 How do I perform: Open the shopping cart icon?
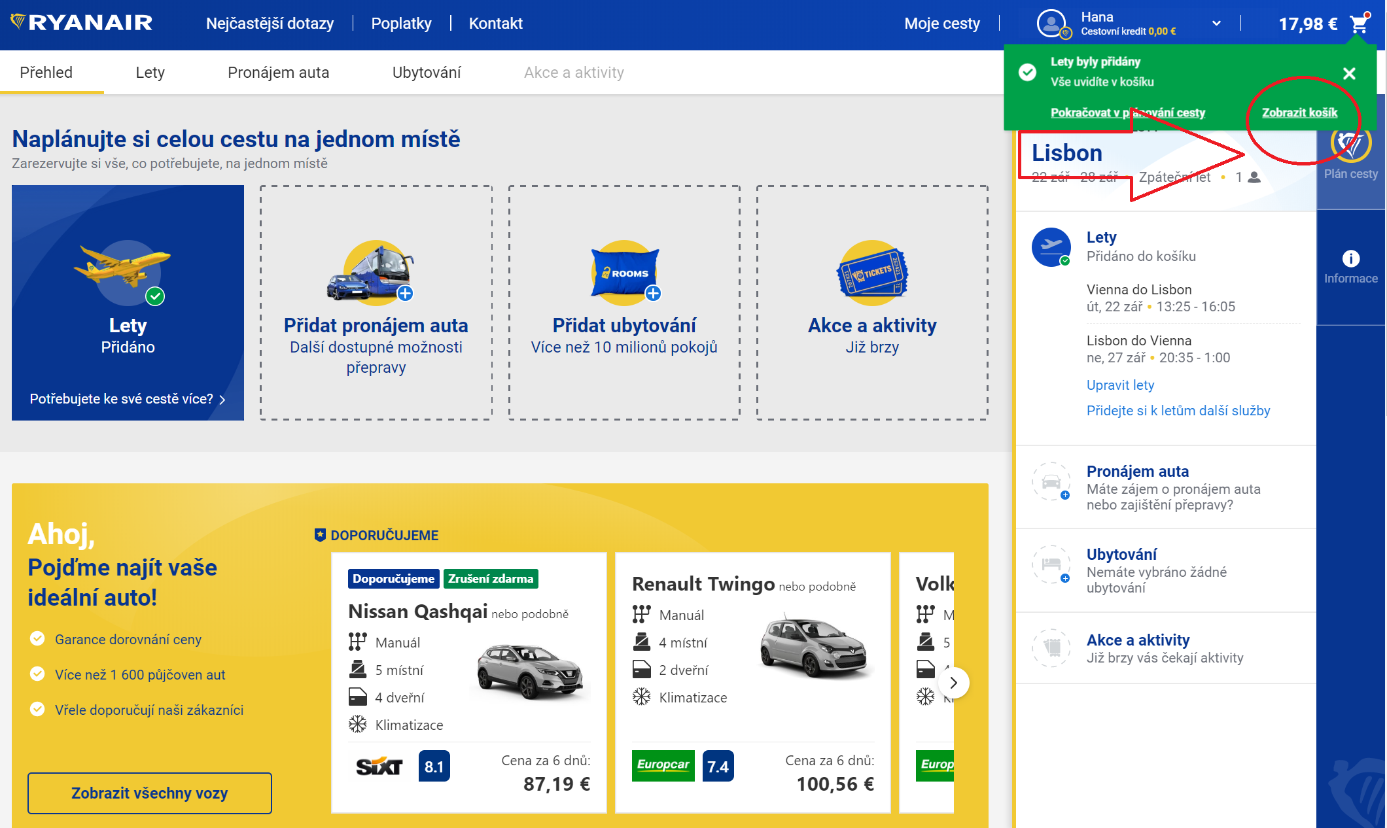(1360, 24)
